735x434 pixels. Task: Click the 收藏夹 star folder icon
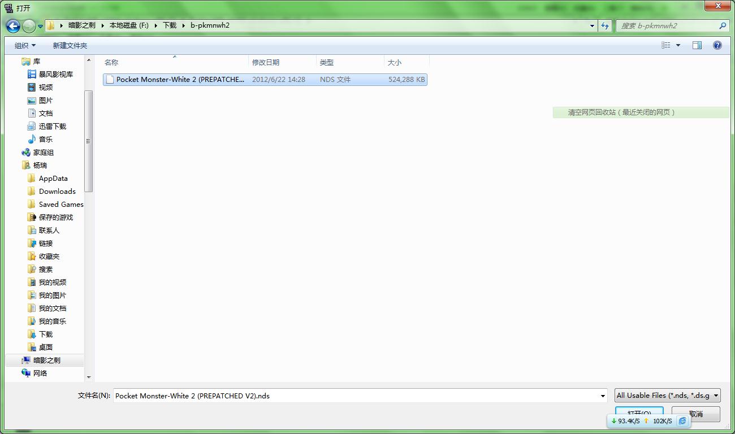click(32, 256)
